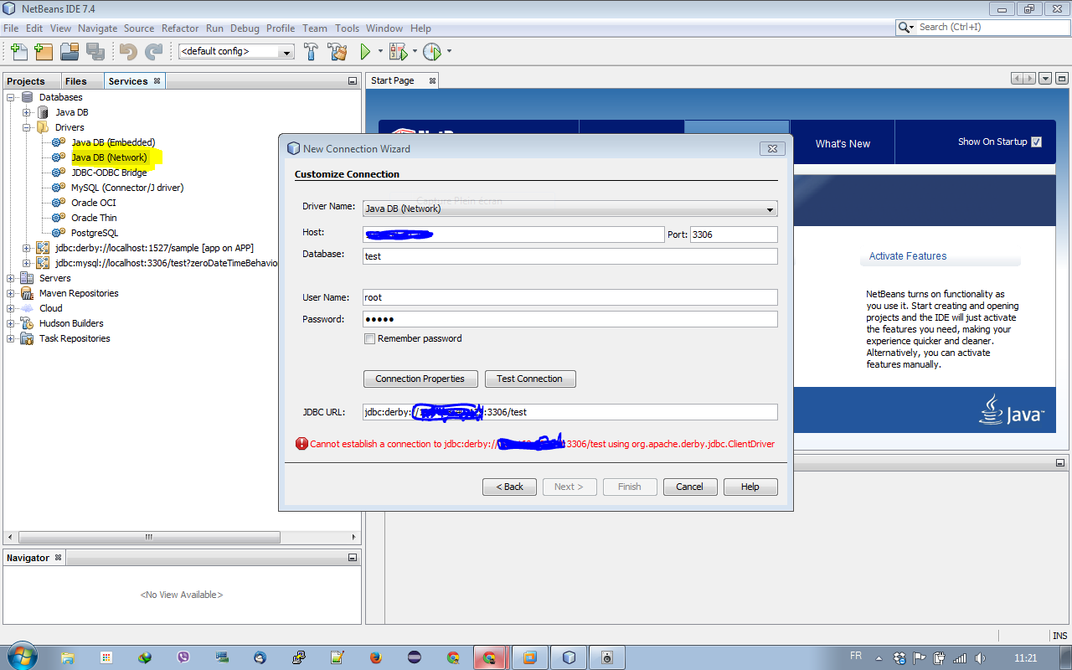Click the Cloud node in Services
Viewport: 1072px width, 670px height.
tap(50, 308)
